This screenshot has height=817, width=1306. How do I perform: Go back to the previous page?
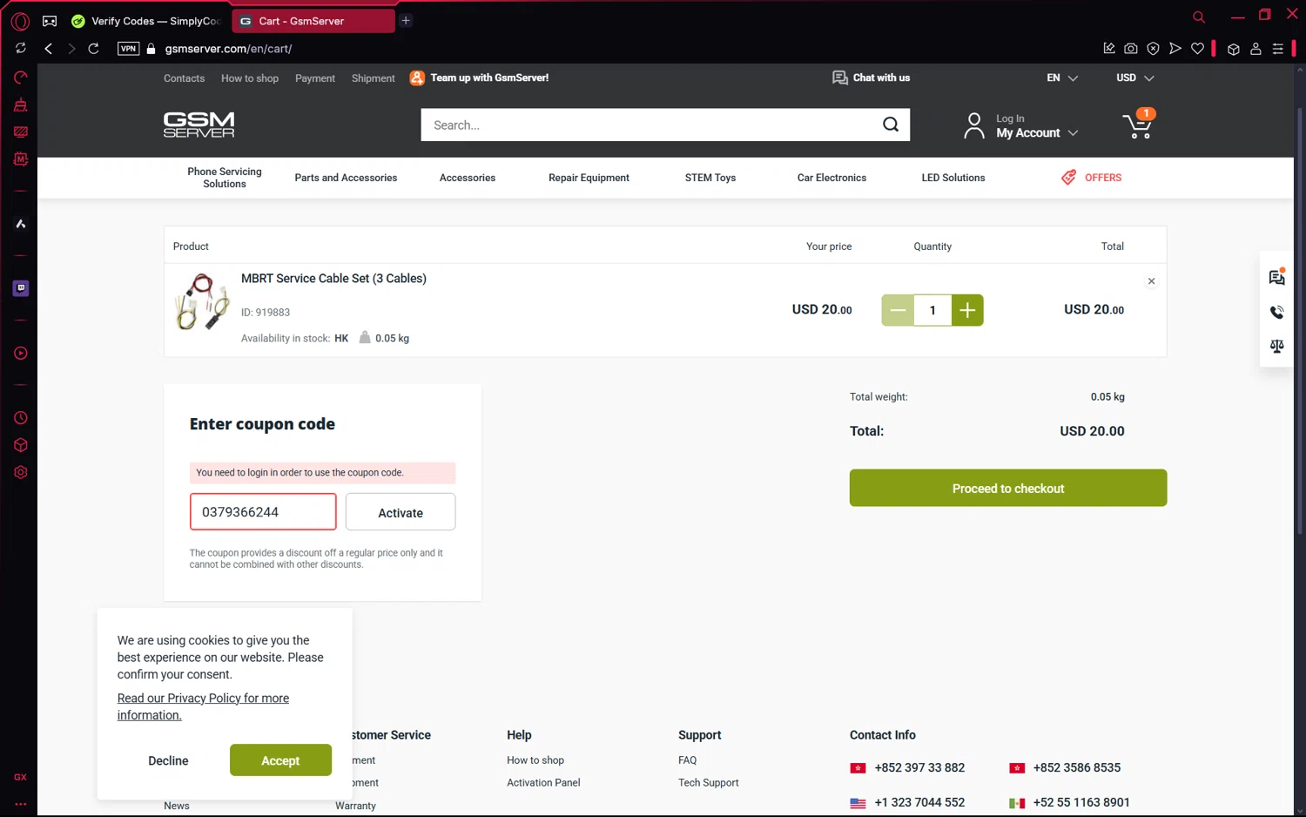tap(49, 49)
